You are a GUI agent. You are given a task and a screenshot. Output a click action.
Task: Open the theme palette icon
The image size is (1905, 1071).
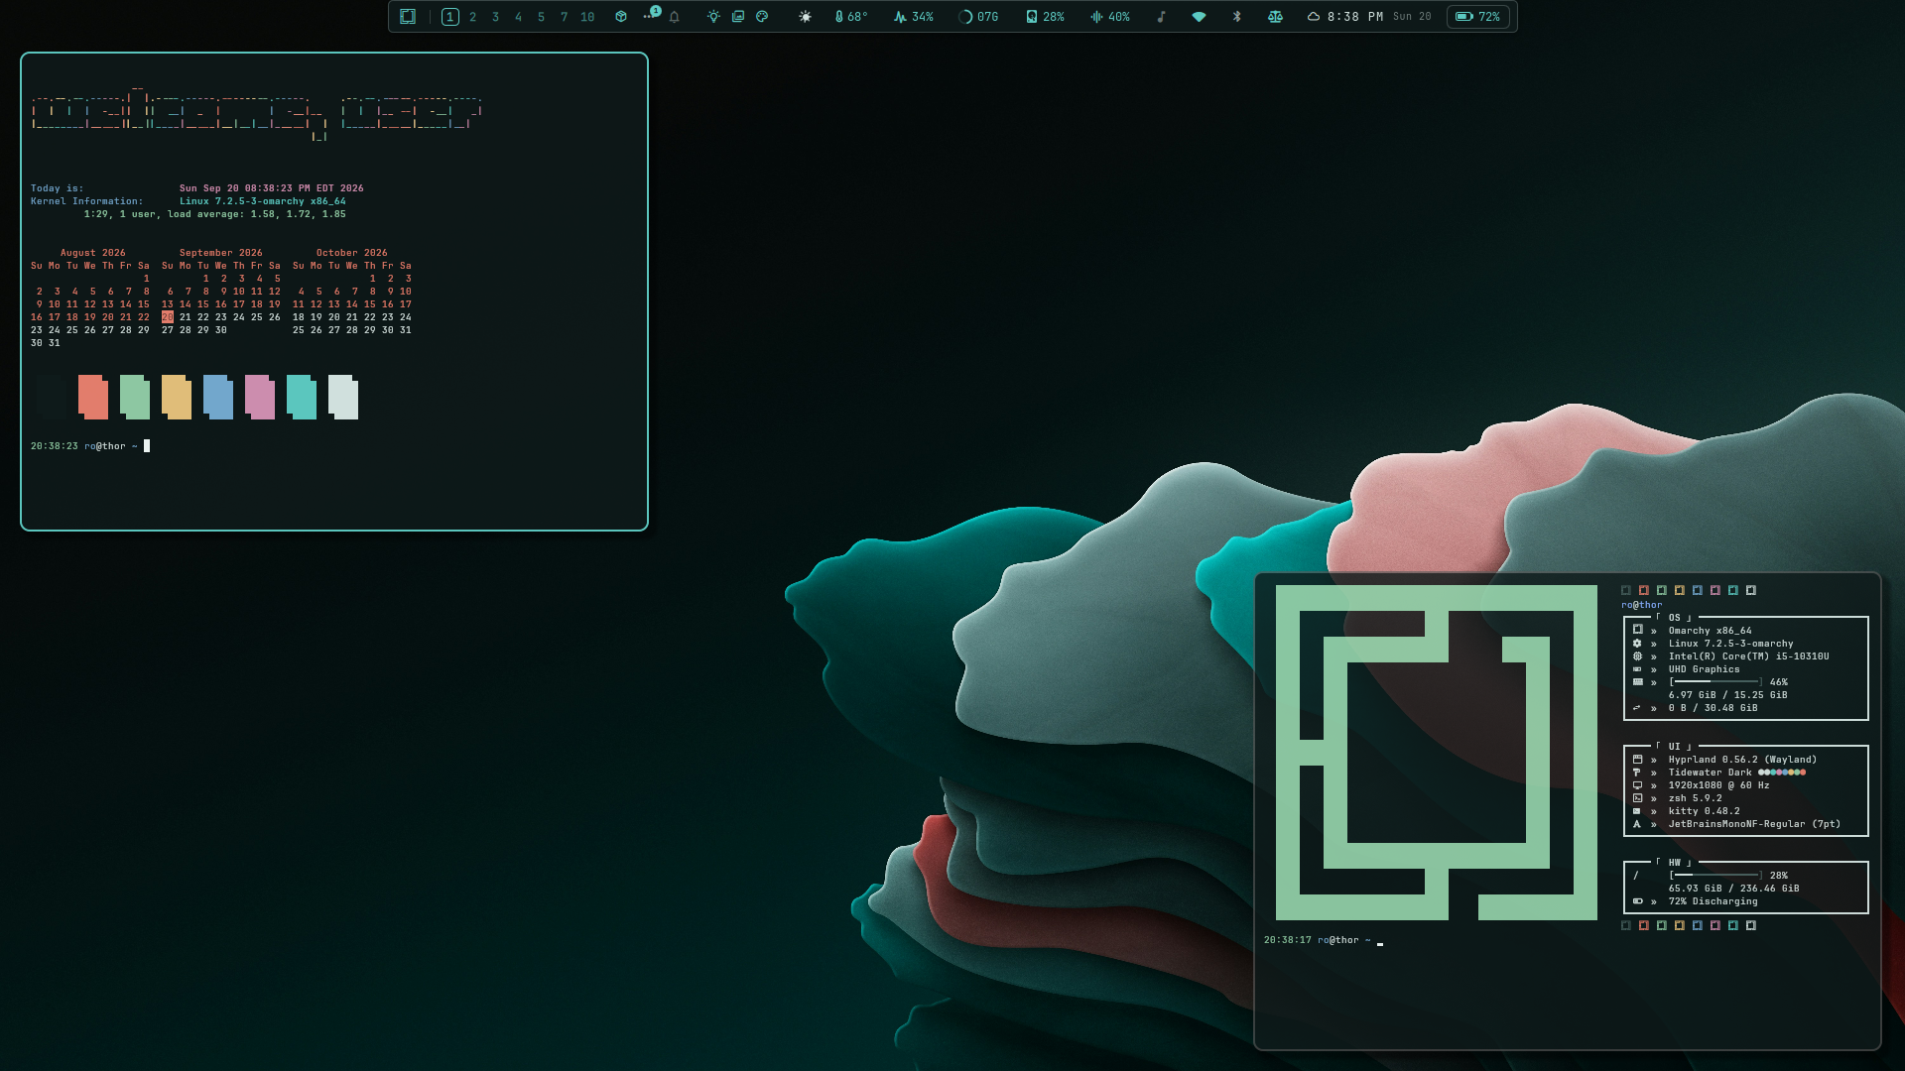[x=762, y=17]
